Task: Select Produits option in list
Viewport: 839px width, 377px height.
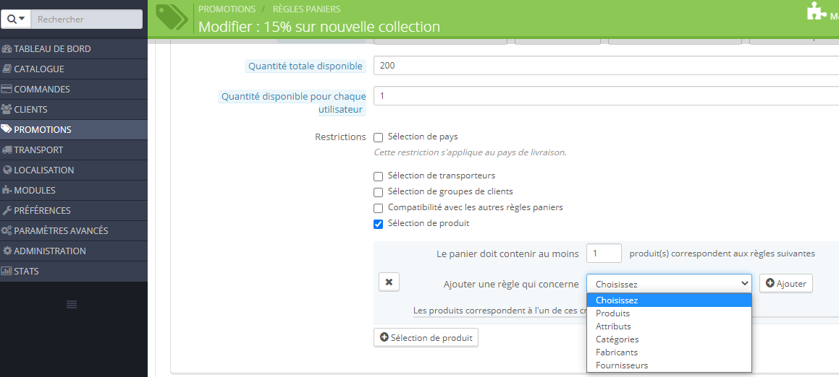Action: point(670,313)
